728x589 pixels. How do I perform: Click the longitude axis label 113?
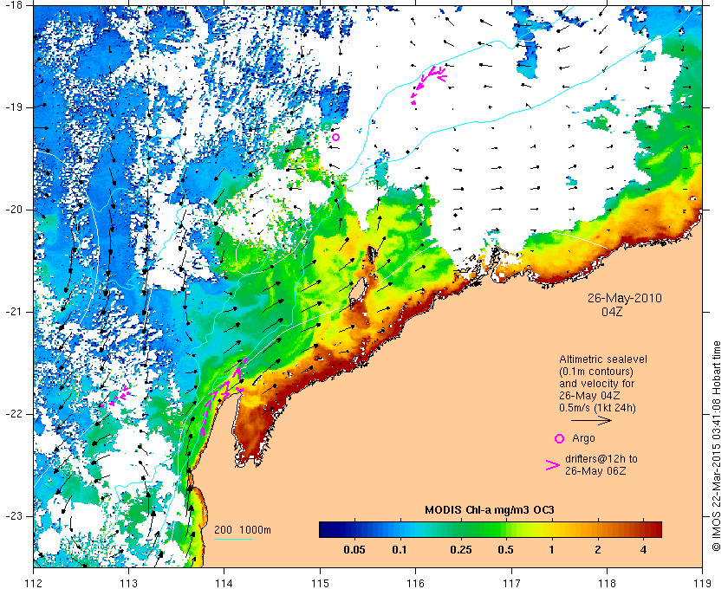(x=128, y=583)
